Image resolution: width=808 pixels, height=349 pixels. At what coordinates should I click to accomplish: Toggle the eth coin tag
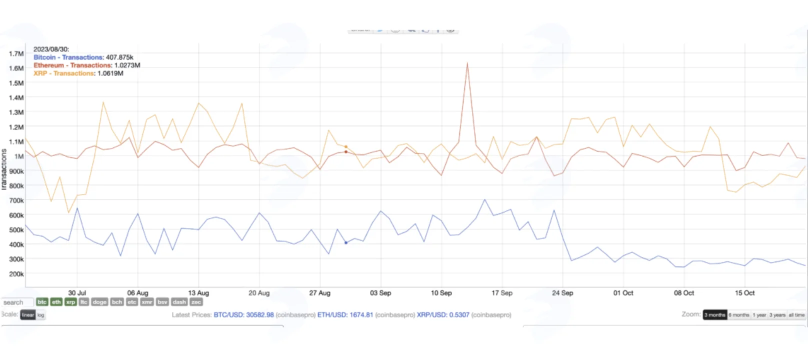(x=56, y=302)
